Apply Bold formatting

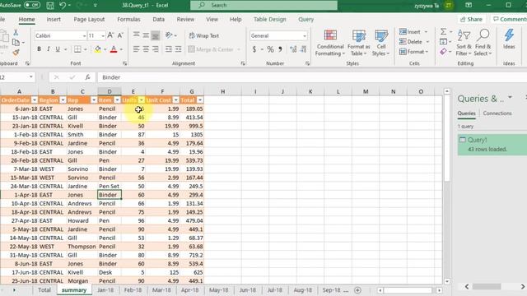click(39, 49)
